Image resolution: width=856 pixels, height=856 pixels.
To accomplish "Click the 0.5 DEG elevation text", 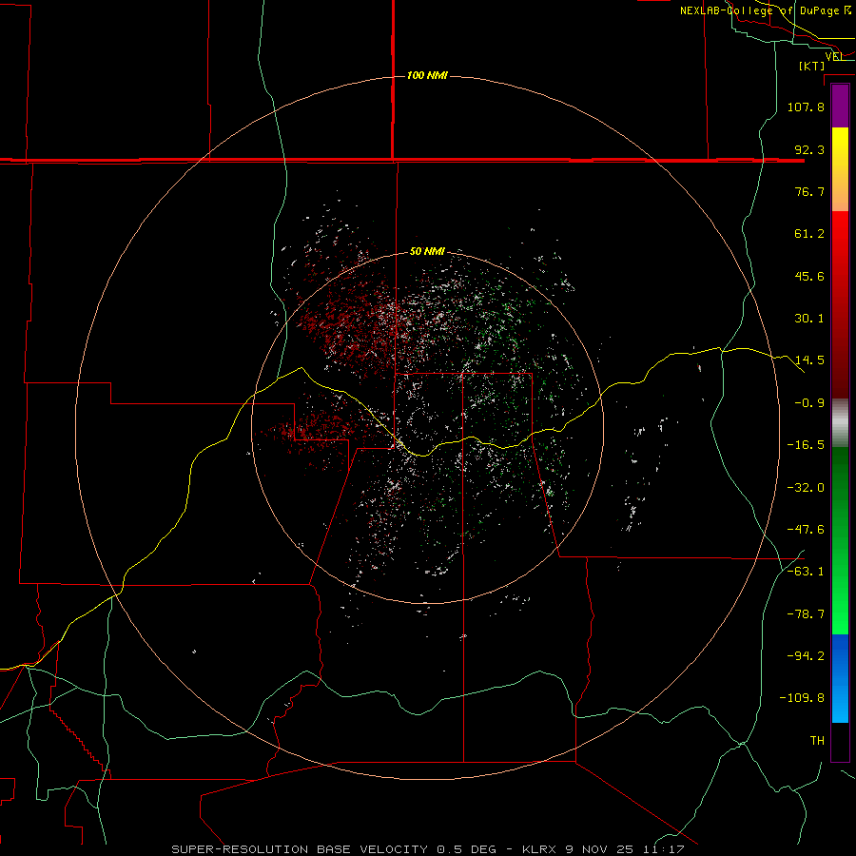I will 466,849.
